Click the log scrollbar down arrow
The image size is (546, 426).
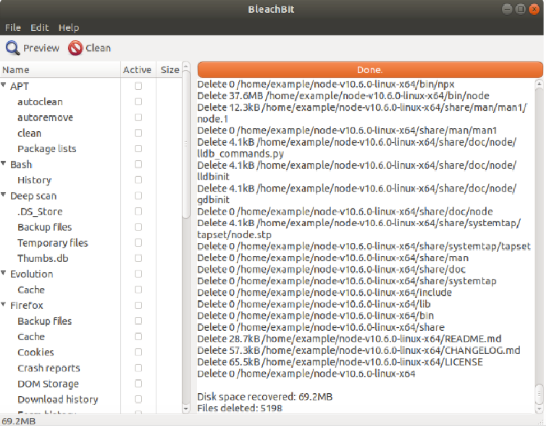(539, 408)
